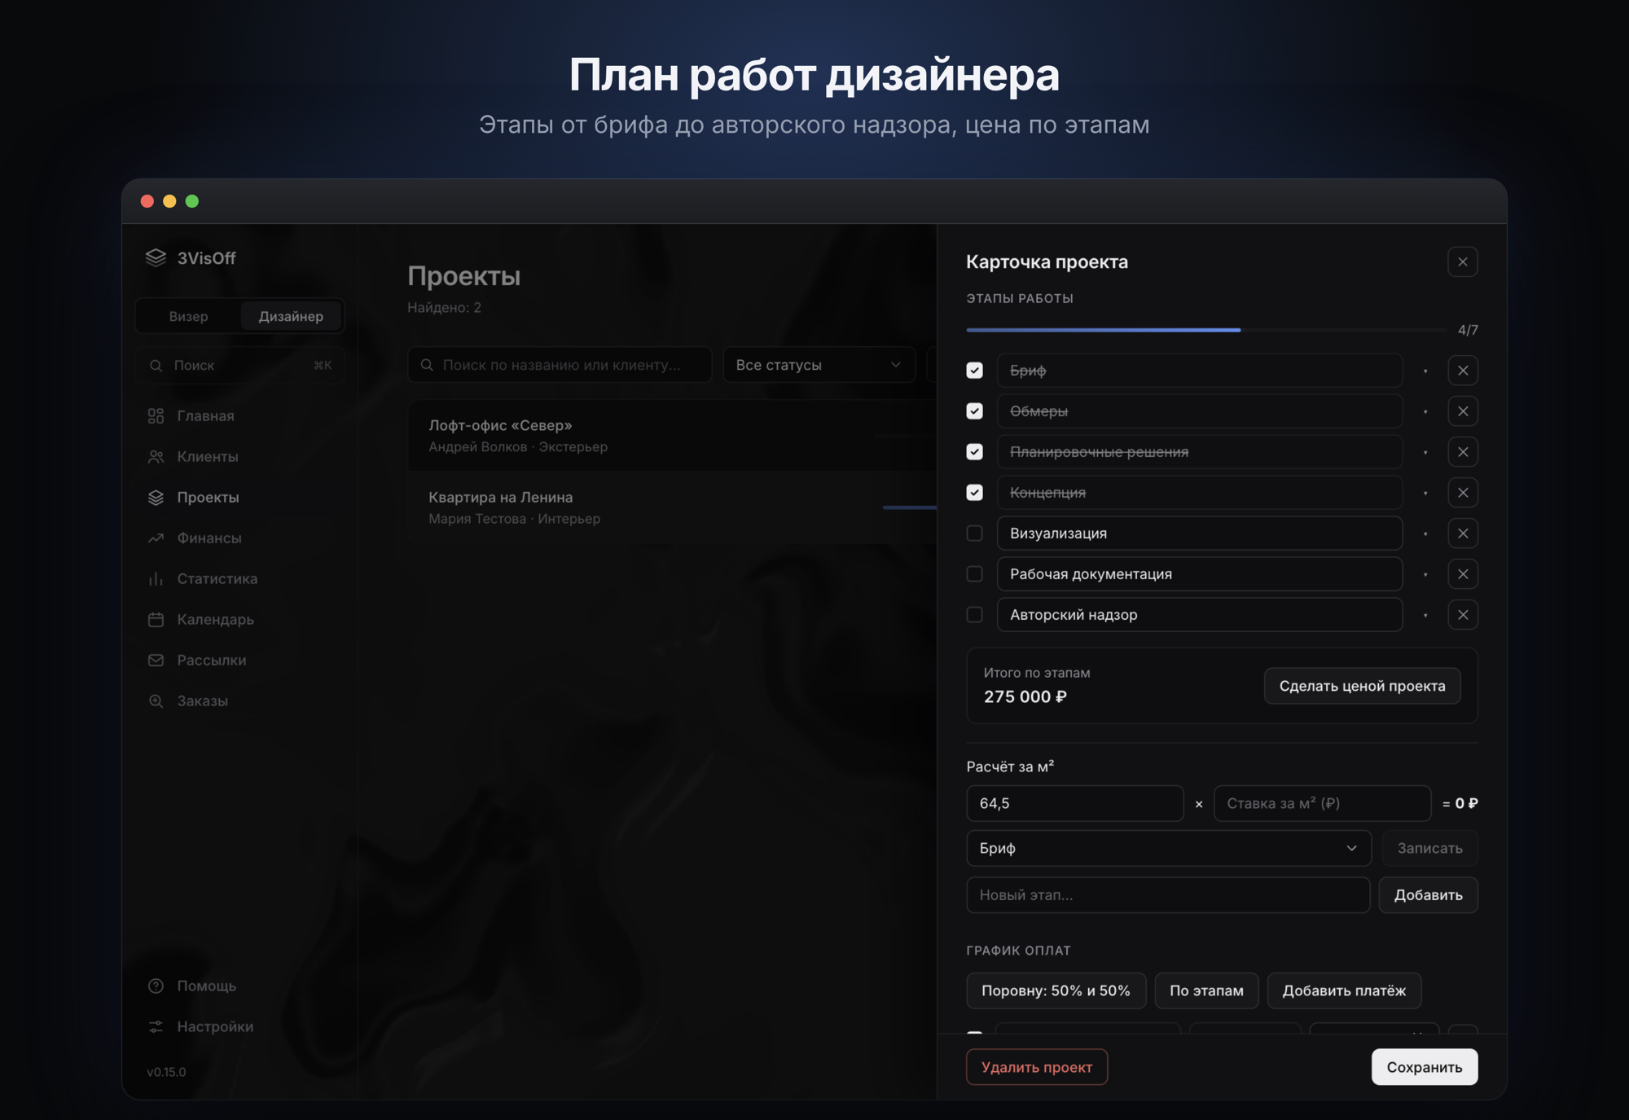Uncheck the Обмеры stage checkbox
This screenshot has width=1629, height=1120.
click(x=974, y=411)
